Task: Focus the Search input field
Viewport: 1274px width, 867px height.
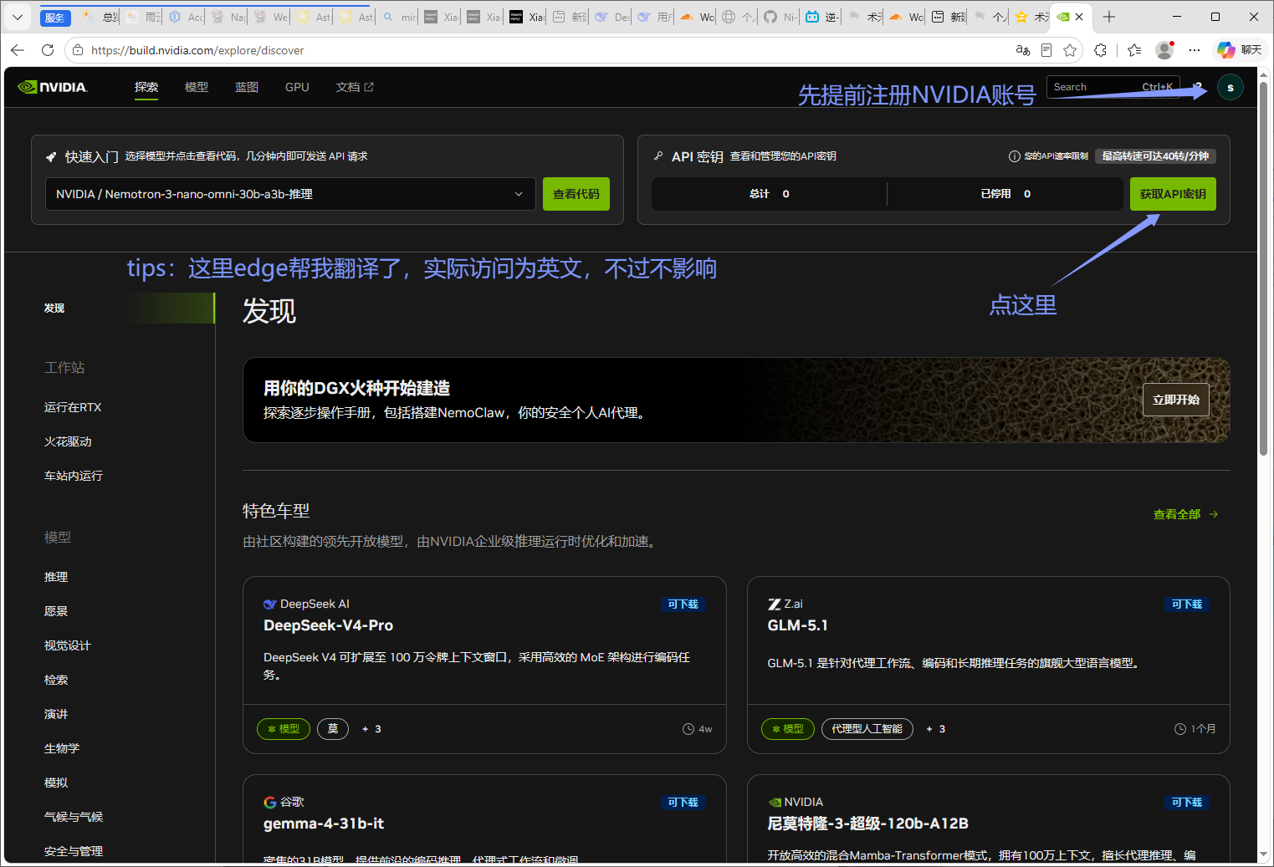Action: (x=1113, y=87)
